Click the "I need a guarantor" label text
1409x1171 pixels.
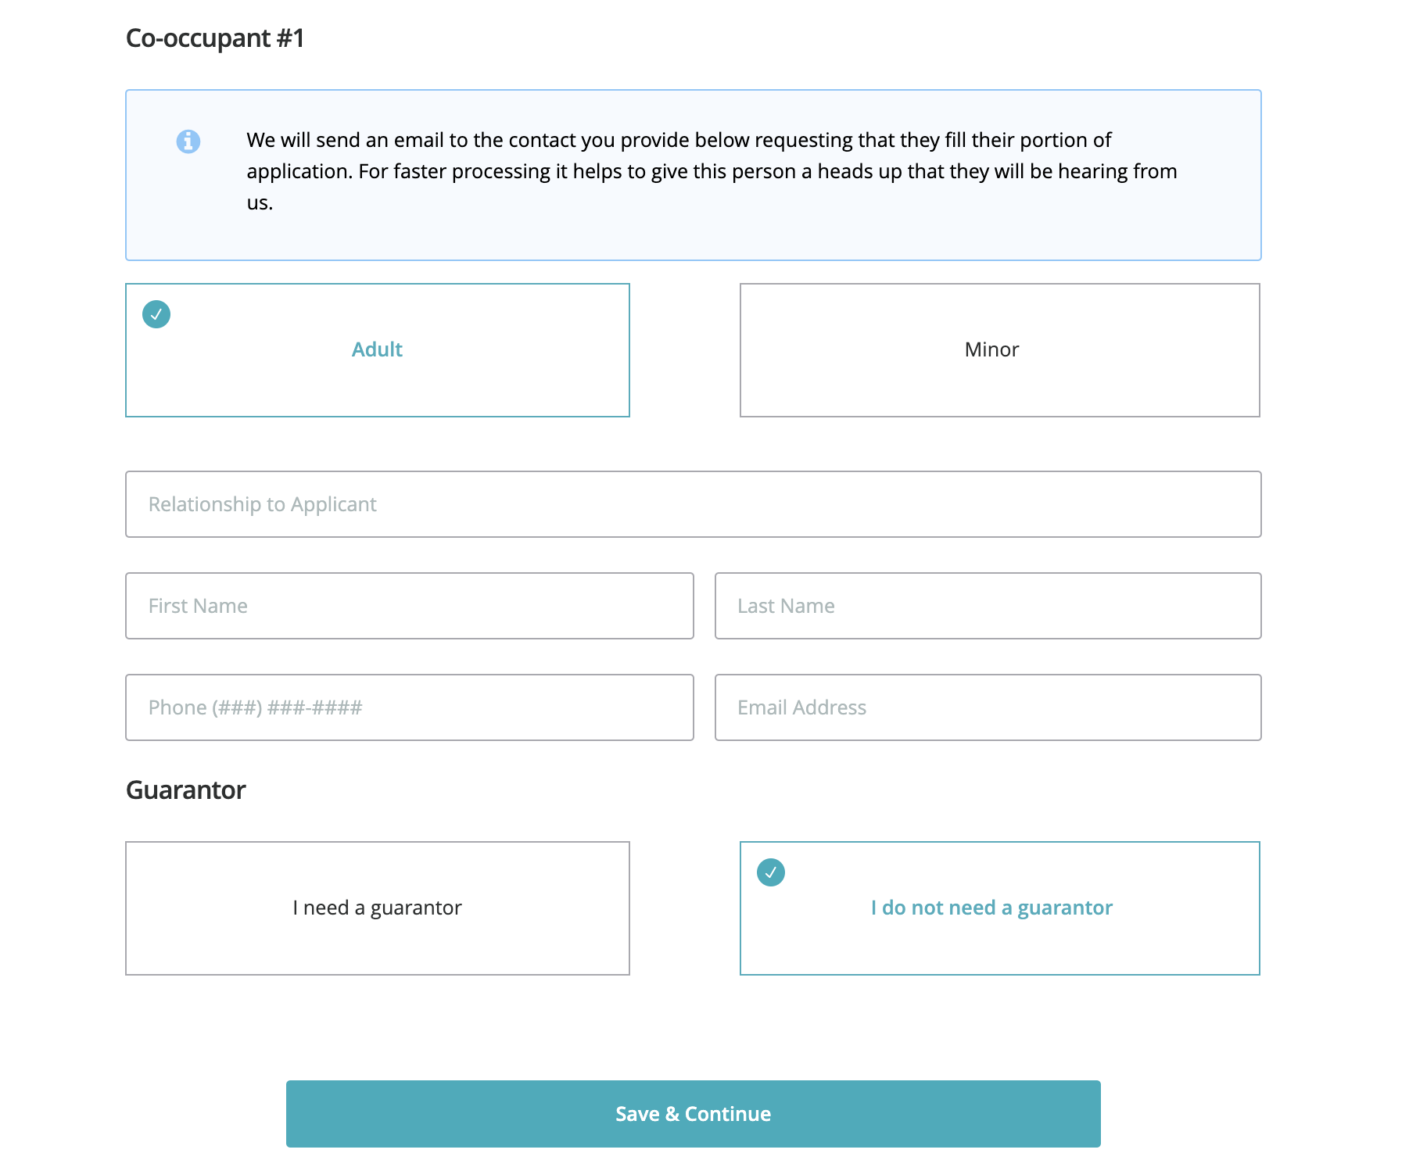click(x=377, y=908)
